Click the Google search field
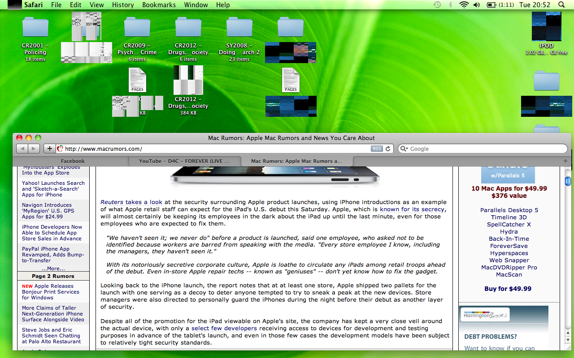The width and height of the screenshot is (574, 358). [x=482, y=149]
